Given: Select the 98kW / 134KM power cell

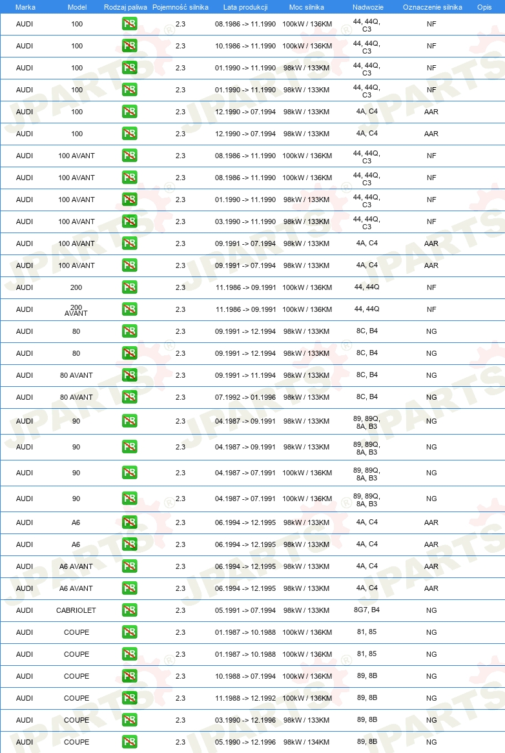Looking at the screenshot, I should pyautogui.click(x=306, y=742).
